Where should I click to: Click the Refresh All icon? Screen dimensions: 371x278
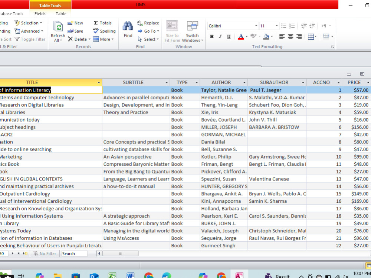pyautogui.click(x=58, y=27)
